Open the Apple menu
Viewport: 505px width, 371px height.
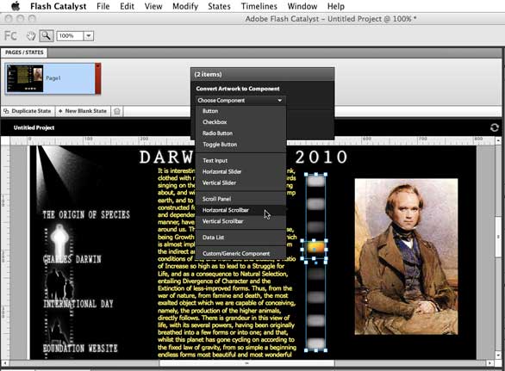click(16, 6)
